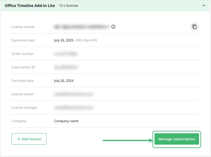Click the Manage subscription button
211x157 pixels.
tap(177, 139)
